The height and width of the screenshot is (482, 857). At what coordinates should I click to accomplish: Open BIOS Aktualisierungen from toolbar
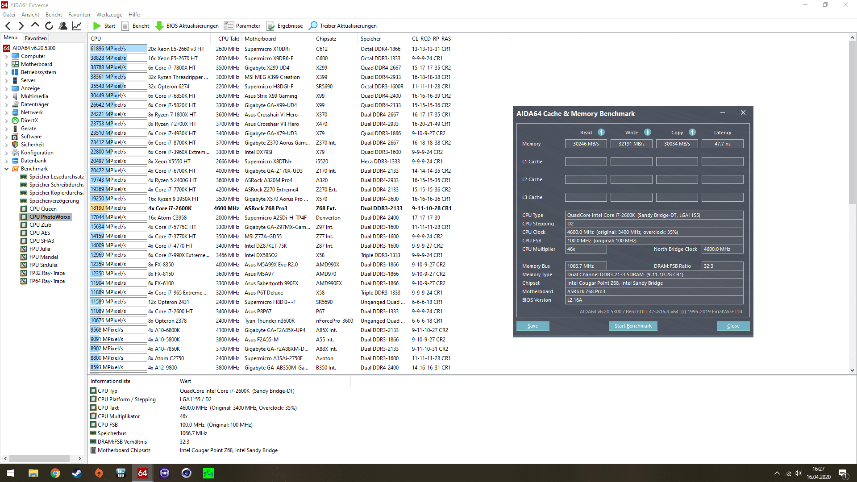(187, 26)
